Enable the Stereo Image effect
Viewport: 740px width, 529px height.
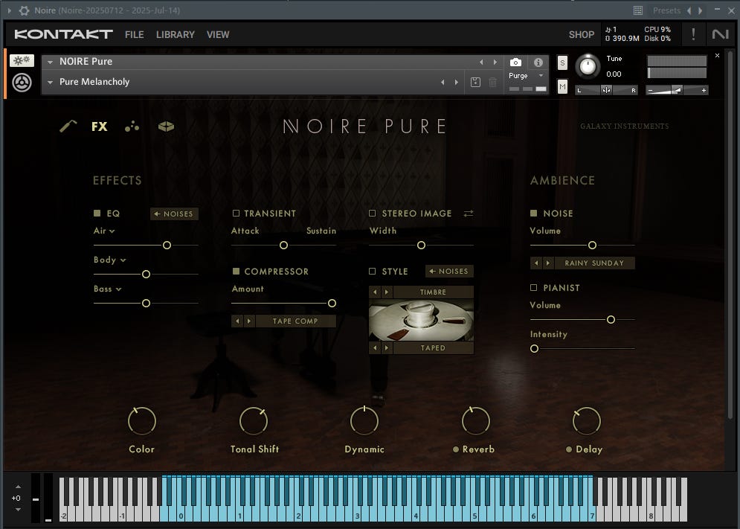[x=372, y=214]
